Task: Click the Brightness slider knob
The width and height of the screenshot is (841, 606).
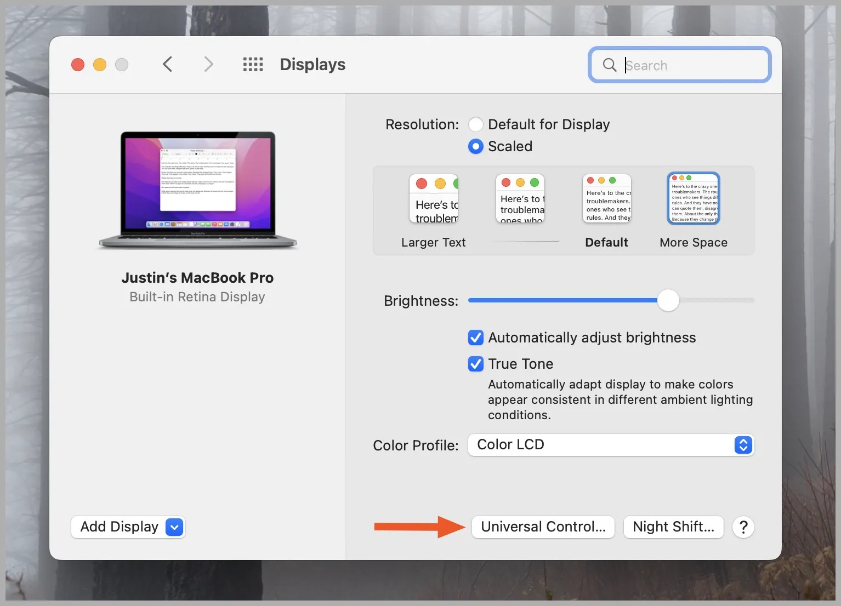Action: [668, 300]
